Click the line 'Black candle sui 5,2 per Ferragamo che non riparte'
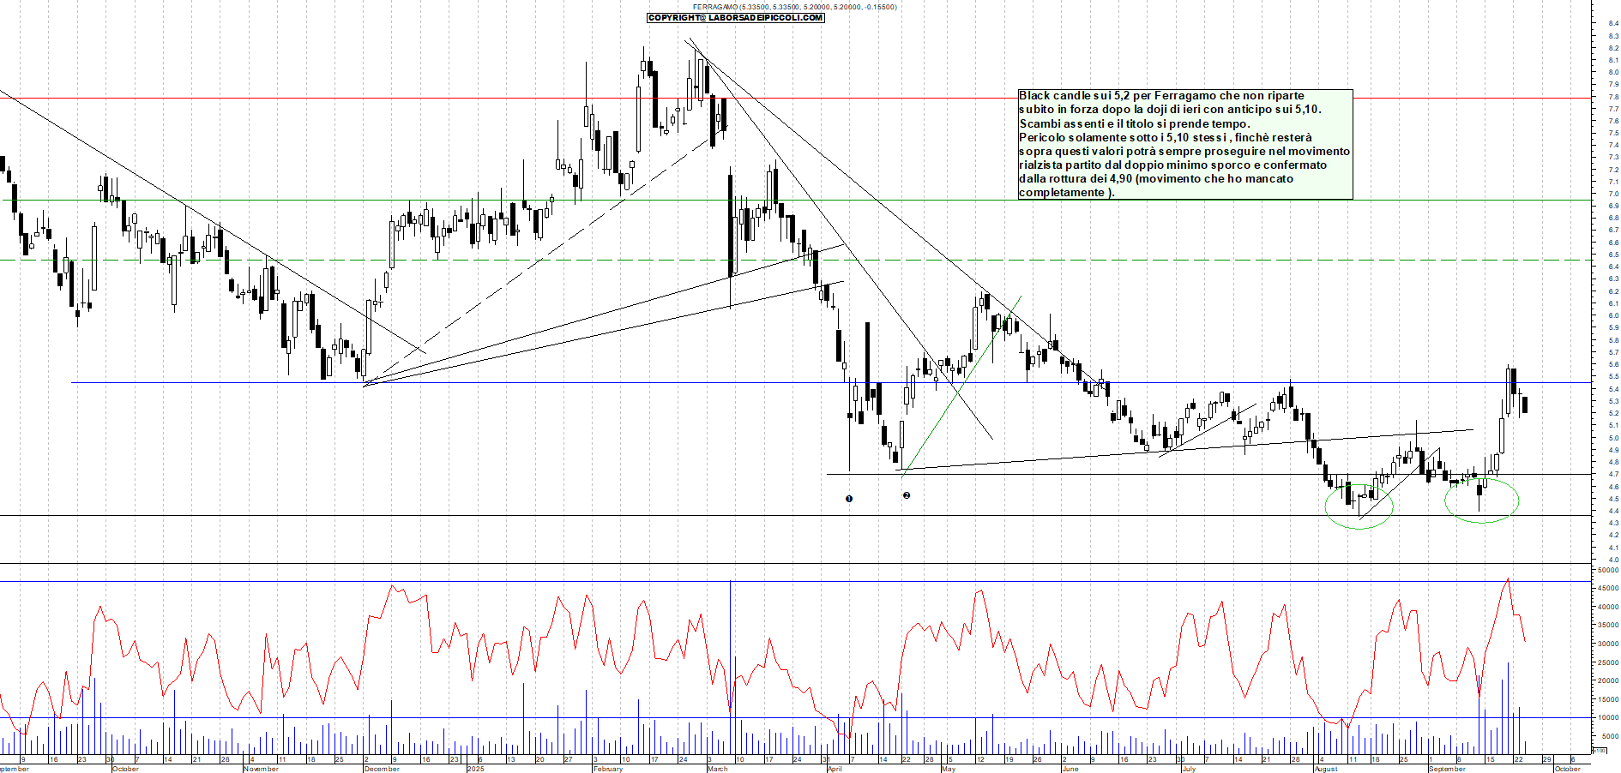The image size is (1621, 773). (x=1161, y=96)
